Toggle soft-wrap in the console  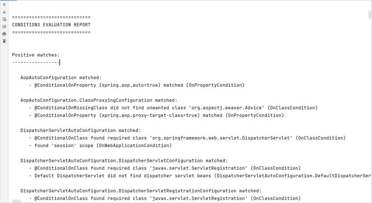[x=4, y=19]
